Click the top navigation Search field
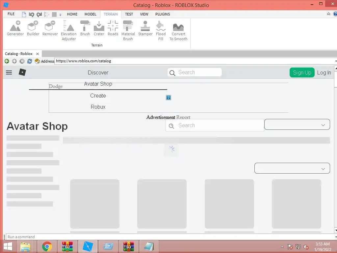The image size is (337, 253). click(194, 72)
